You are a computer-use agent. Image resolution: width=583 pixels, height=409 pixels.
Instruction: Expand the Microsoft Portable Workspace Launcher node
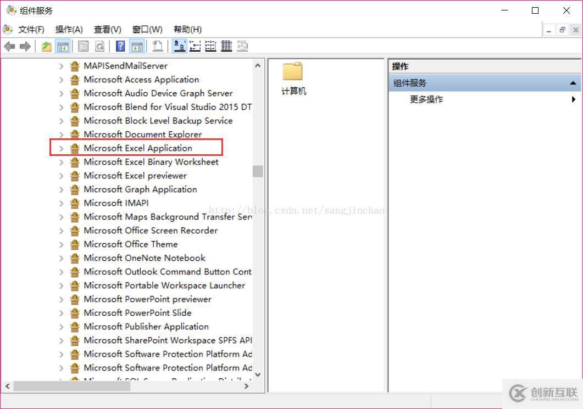coord(62,286)
